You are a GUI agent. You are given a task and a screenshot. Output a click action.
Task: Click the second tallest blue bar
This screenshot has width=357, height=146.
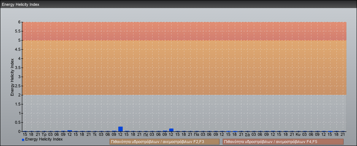pos(171,130)
